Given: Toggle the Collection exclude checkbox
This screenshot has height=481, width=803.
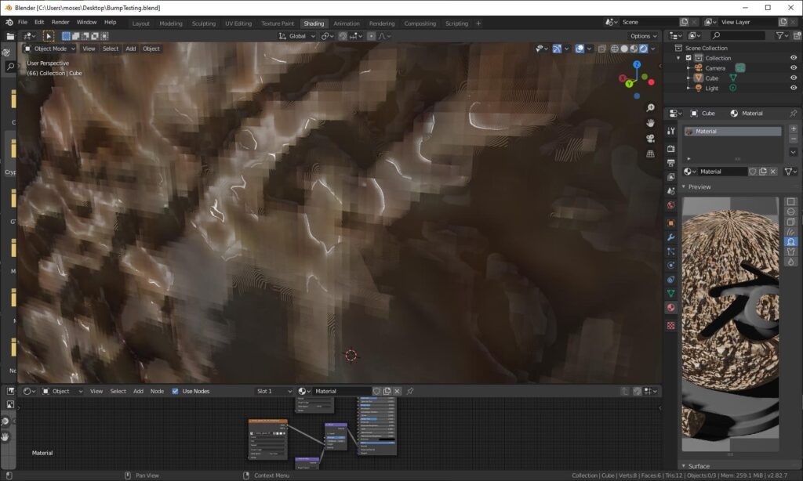Looking at the screenshot, I should pos(689,58).
